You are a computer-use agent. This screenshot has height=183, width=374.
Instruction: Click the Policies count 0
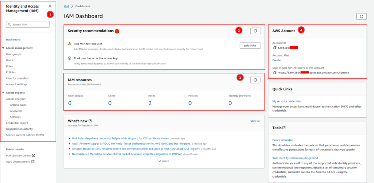point(190,103)
